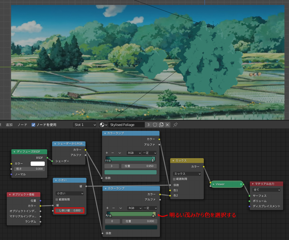Click the rightmost stop of lower color ramp
This screenshot has height=240, width=289.
coord(153,215)
